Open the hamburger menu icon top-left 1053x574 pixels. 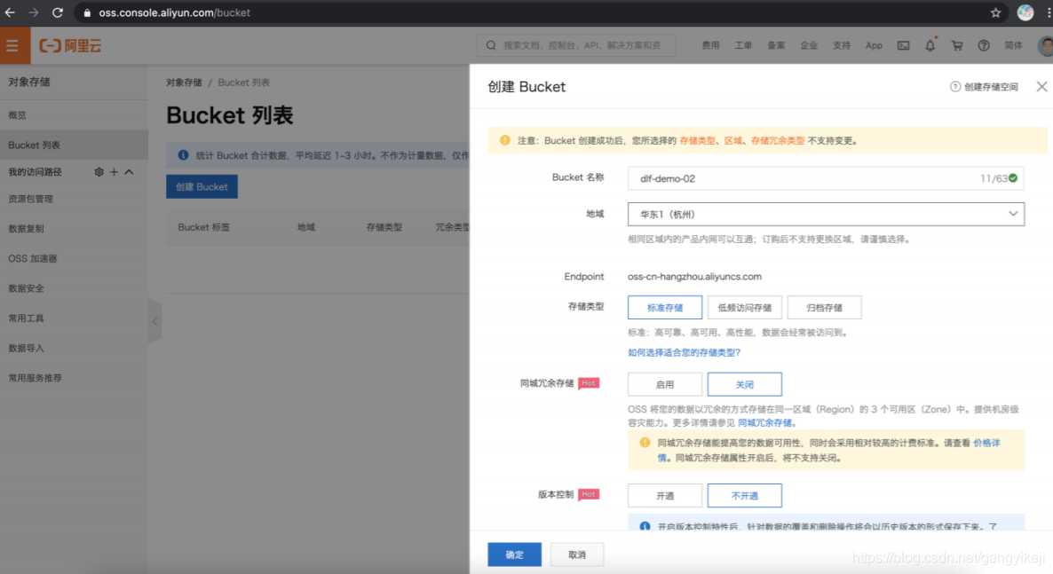pos(13,45)
